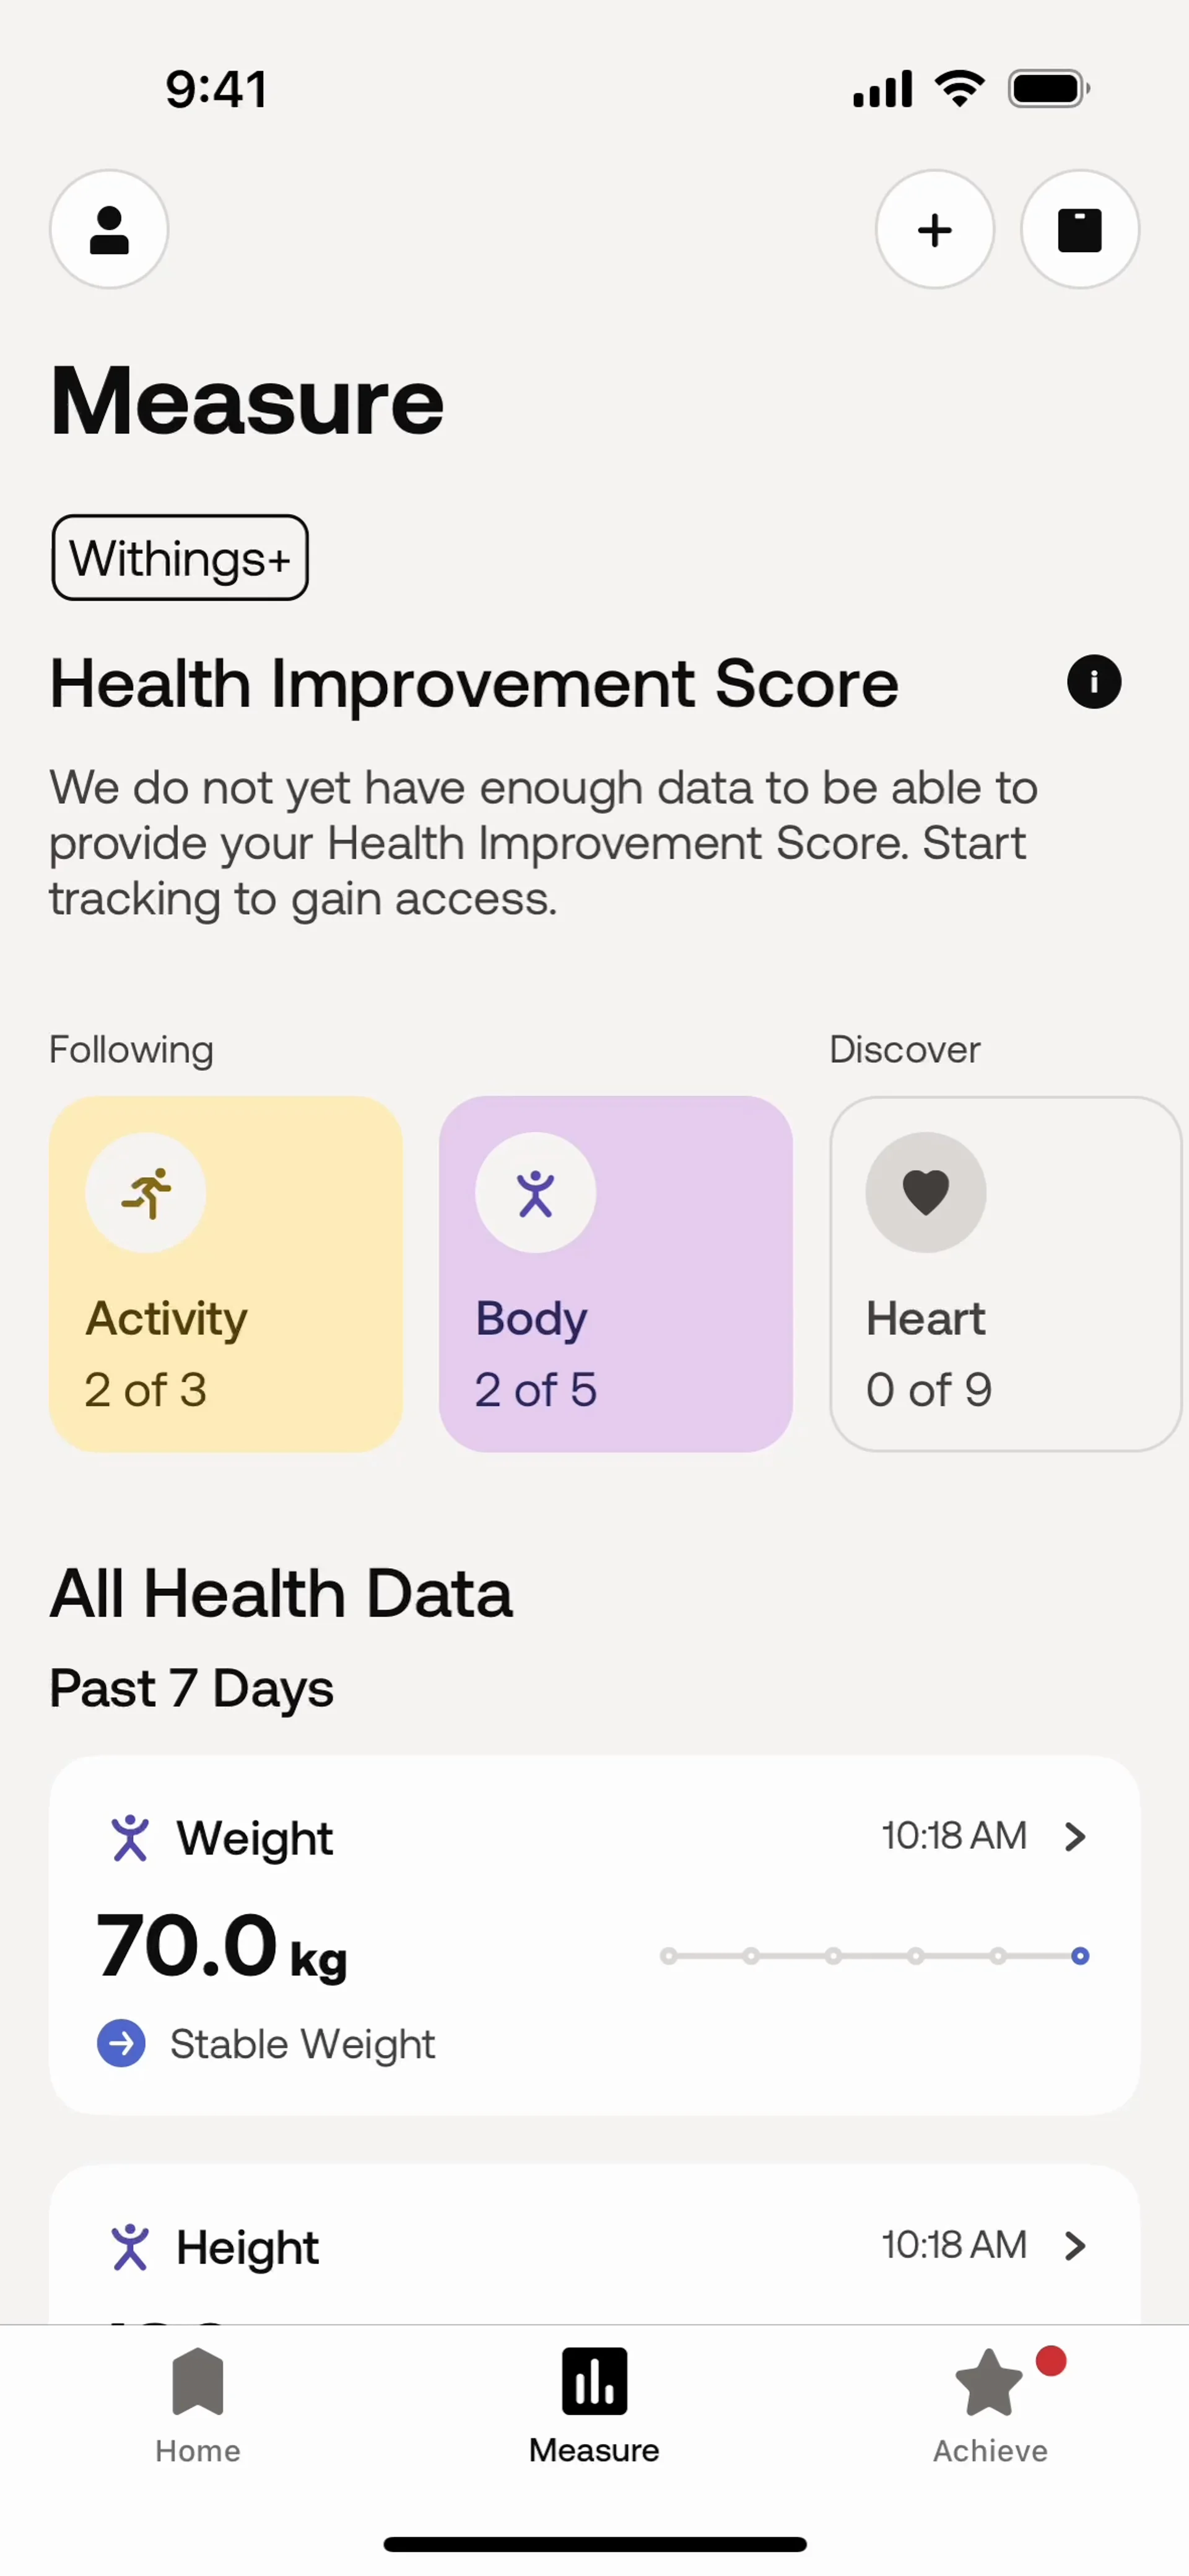Expand Weight details with chevron
The height and width of the screenshot is (2576, 1189).
1075,1837
